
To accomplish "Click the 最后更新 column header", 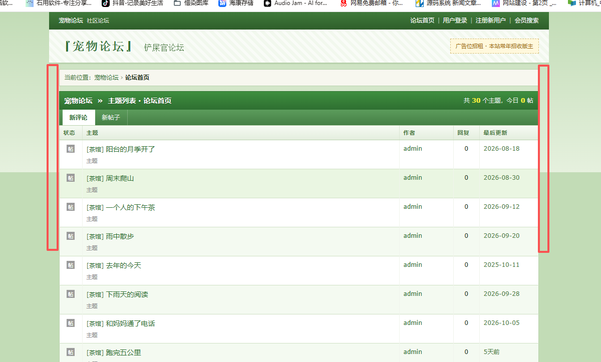I will coord(495,133).
